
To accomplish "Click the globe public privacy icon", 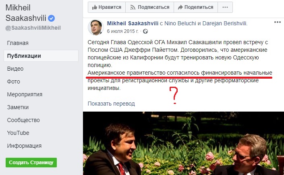I will 145,31.
